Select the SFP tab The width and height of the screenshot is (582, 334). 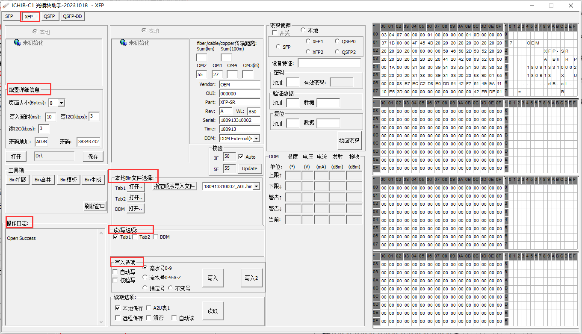pyautogui.click(x=9, y=17)
